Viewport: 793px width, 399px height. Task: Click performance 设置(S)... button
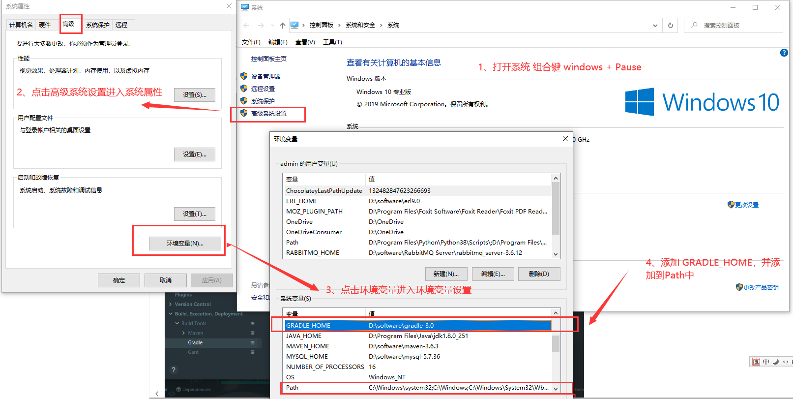click(x=195, y=95)
